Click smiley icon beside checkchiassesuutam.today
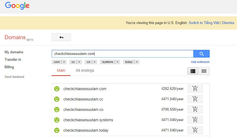This screenshot has height=137, width=237. 57,130
